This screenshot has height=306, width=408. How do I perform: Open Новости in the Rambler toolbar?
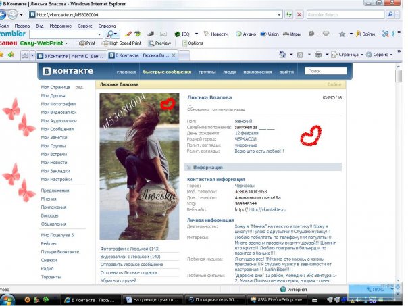216,34
